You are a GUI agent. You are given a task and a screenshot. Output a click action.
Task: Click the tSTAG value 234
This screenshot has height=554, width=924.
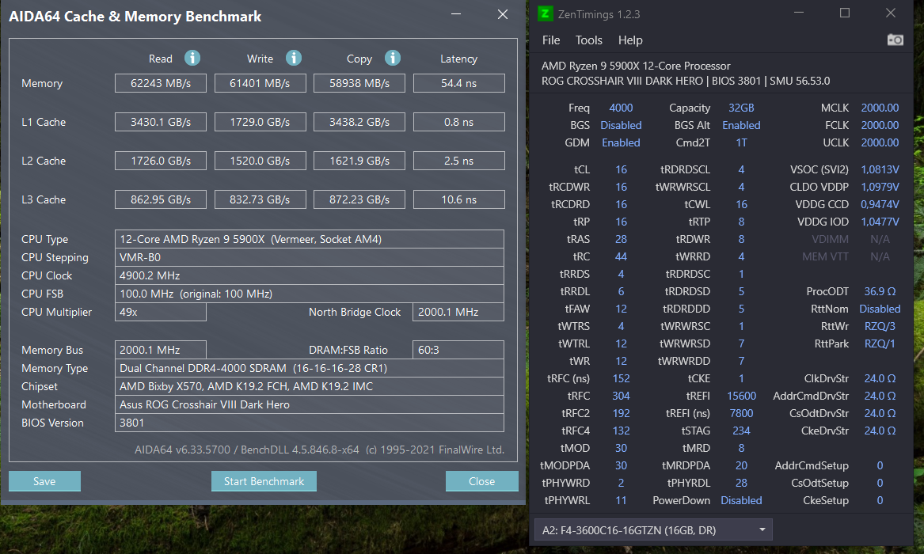click(x=741, y=431)
